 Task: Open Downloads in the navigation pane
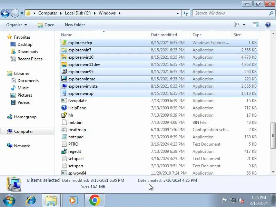point(28,51)
